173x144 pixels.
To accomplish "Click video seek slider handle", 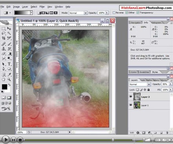I will 113,140.
